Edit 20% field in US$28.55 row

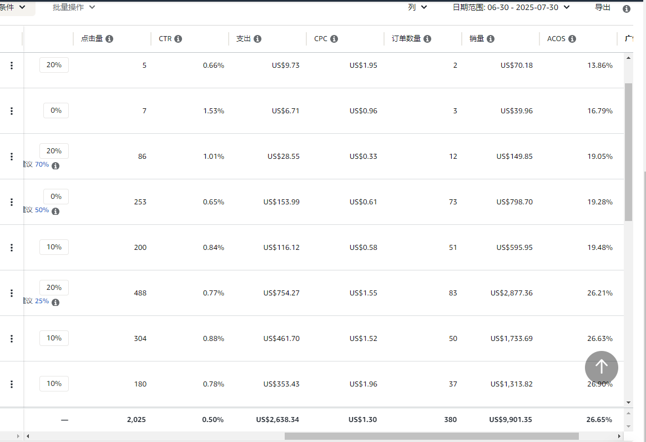point(54,151)
